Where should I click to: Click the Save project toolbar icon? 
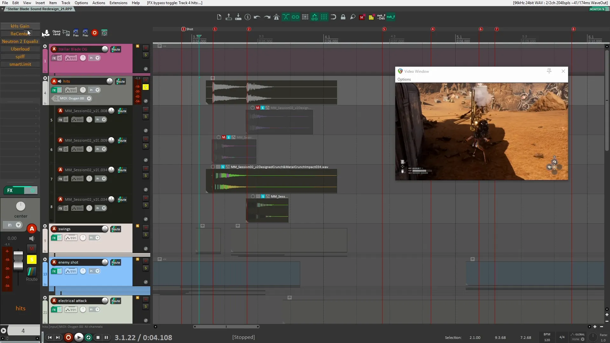pyautogui.click(x=238, y=17)
